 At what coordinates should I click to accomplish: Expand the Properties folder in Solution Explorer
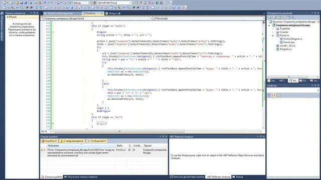(x=273, y=29)
